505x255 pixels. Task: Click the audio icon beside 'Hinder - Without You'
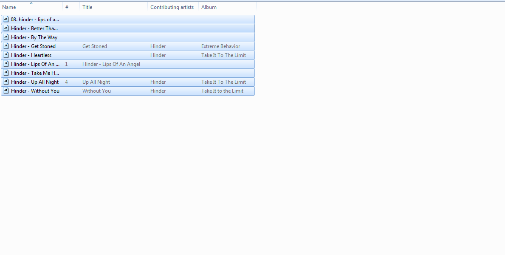(x=6, y=91)
